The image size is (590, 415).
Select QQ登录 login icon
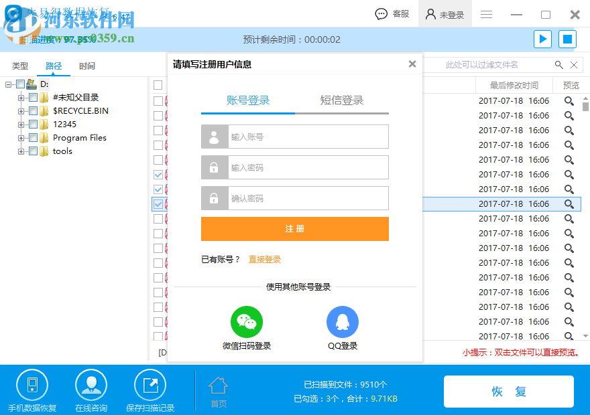click(343, 321)
